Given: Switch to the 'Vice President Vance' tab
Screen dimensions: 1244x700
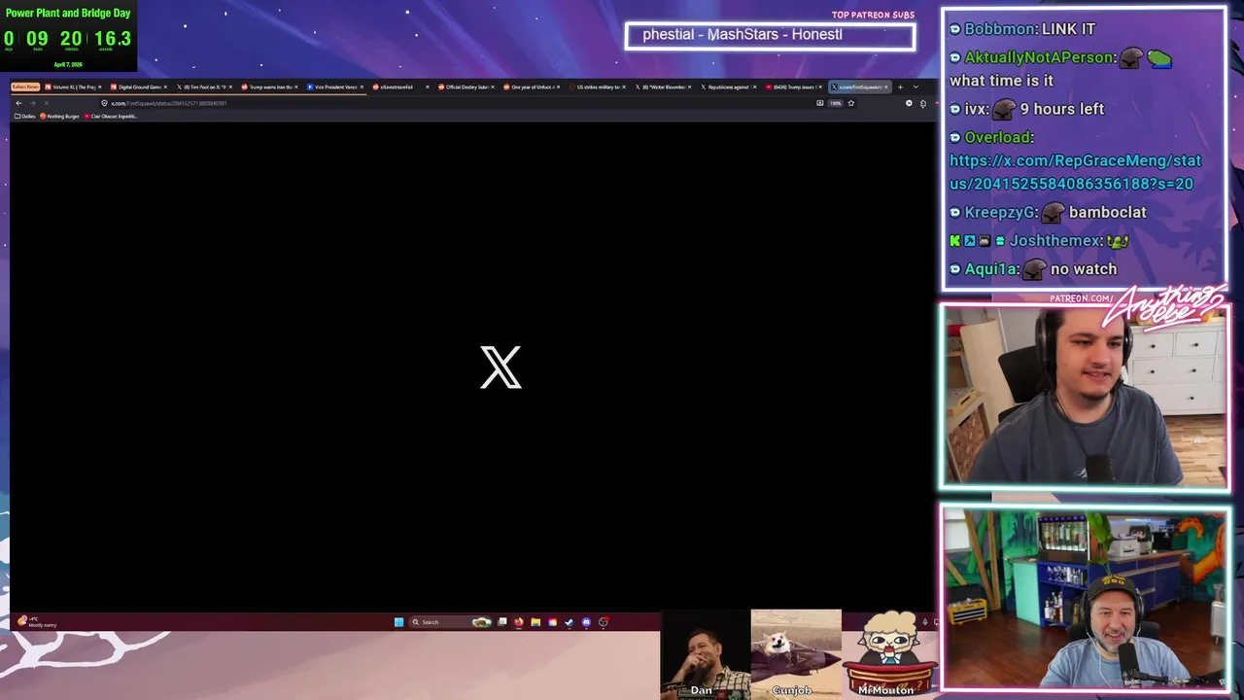Looking at the screenshot, I should coord(335,87).
